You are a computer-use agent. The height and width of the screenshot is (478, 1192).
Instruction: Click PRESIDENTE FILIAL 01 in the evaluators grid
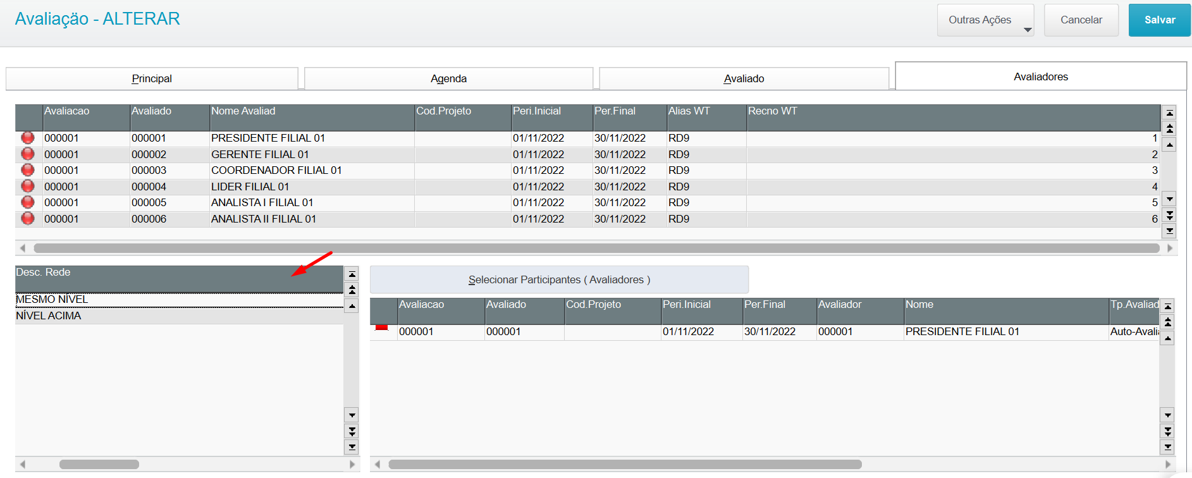point(1006,331)
